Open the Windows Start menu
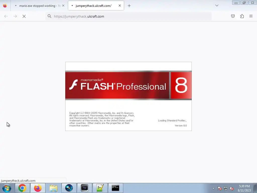 [7, 188]
